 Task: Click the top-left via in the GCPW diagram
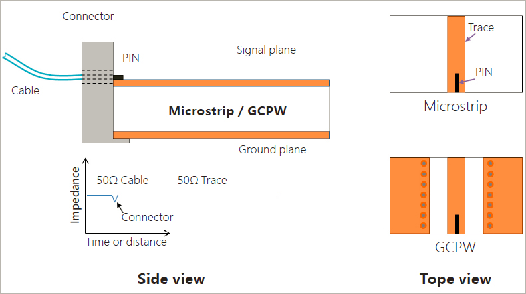click(x=424, y=163)
